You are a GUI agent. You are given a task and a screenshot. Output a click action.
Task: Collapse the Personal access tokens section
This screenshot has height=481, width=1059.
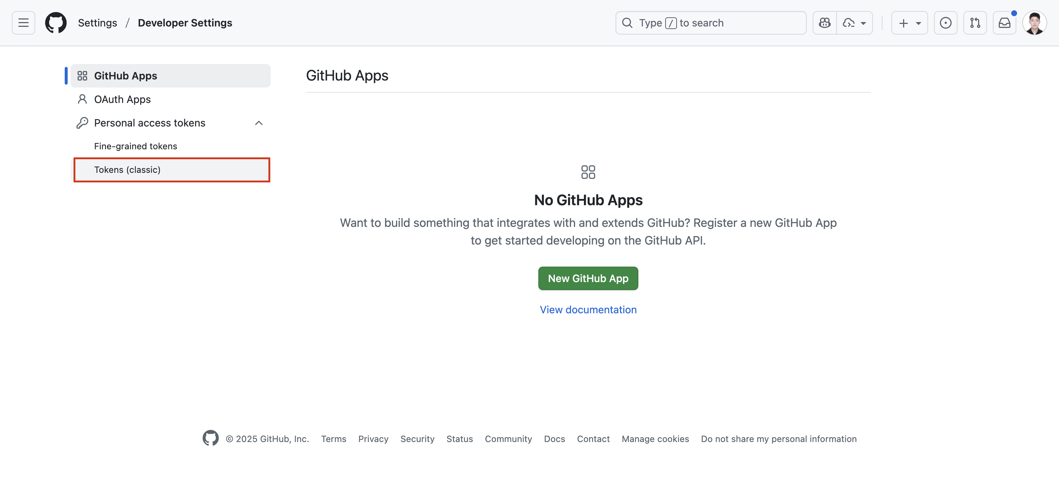[258, 123]
